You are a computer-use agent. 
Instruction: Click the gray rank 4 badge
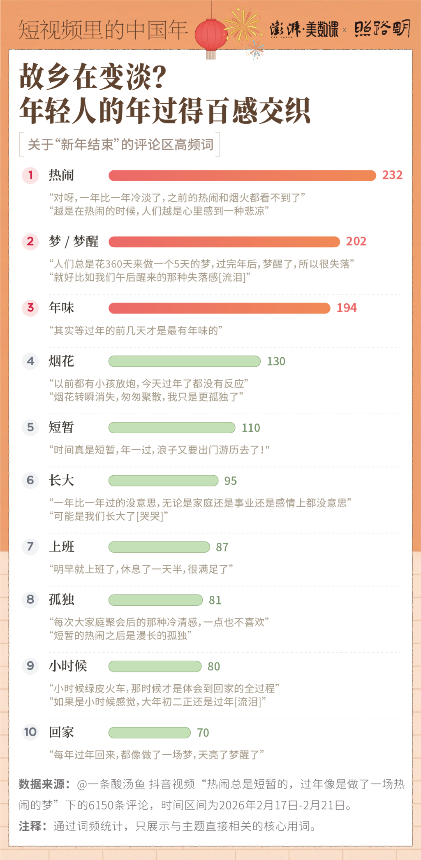[30, 361]
